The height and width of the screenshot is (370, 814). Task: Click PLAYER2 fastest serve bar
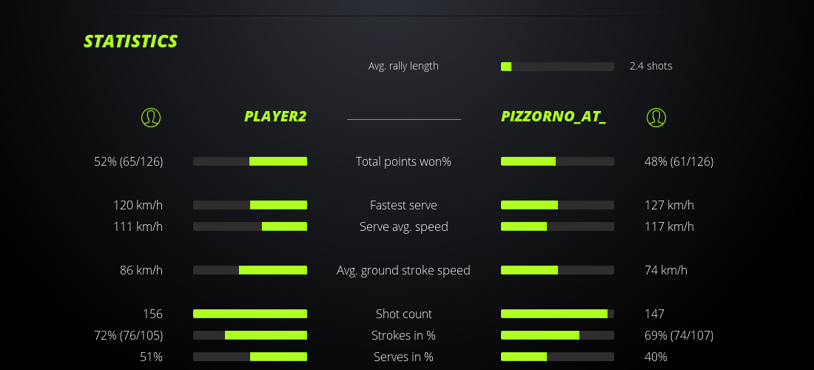[x=250, y=205]
